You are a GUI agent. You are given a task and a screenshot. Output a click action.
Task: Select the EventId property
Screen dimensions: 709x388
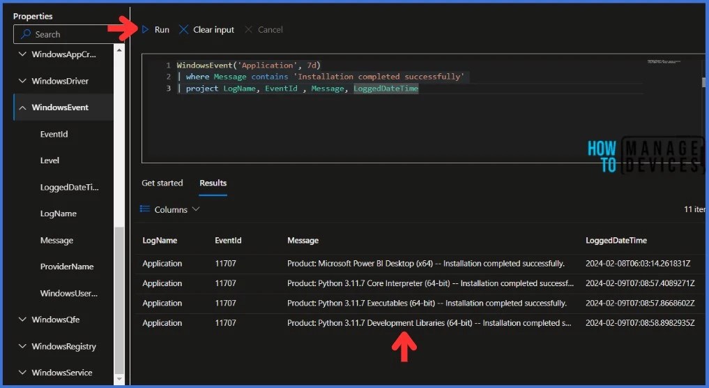pos(54,134)
